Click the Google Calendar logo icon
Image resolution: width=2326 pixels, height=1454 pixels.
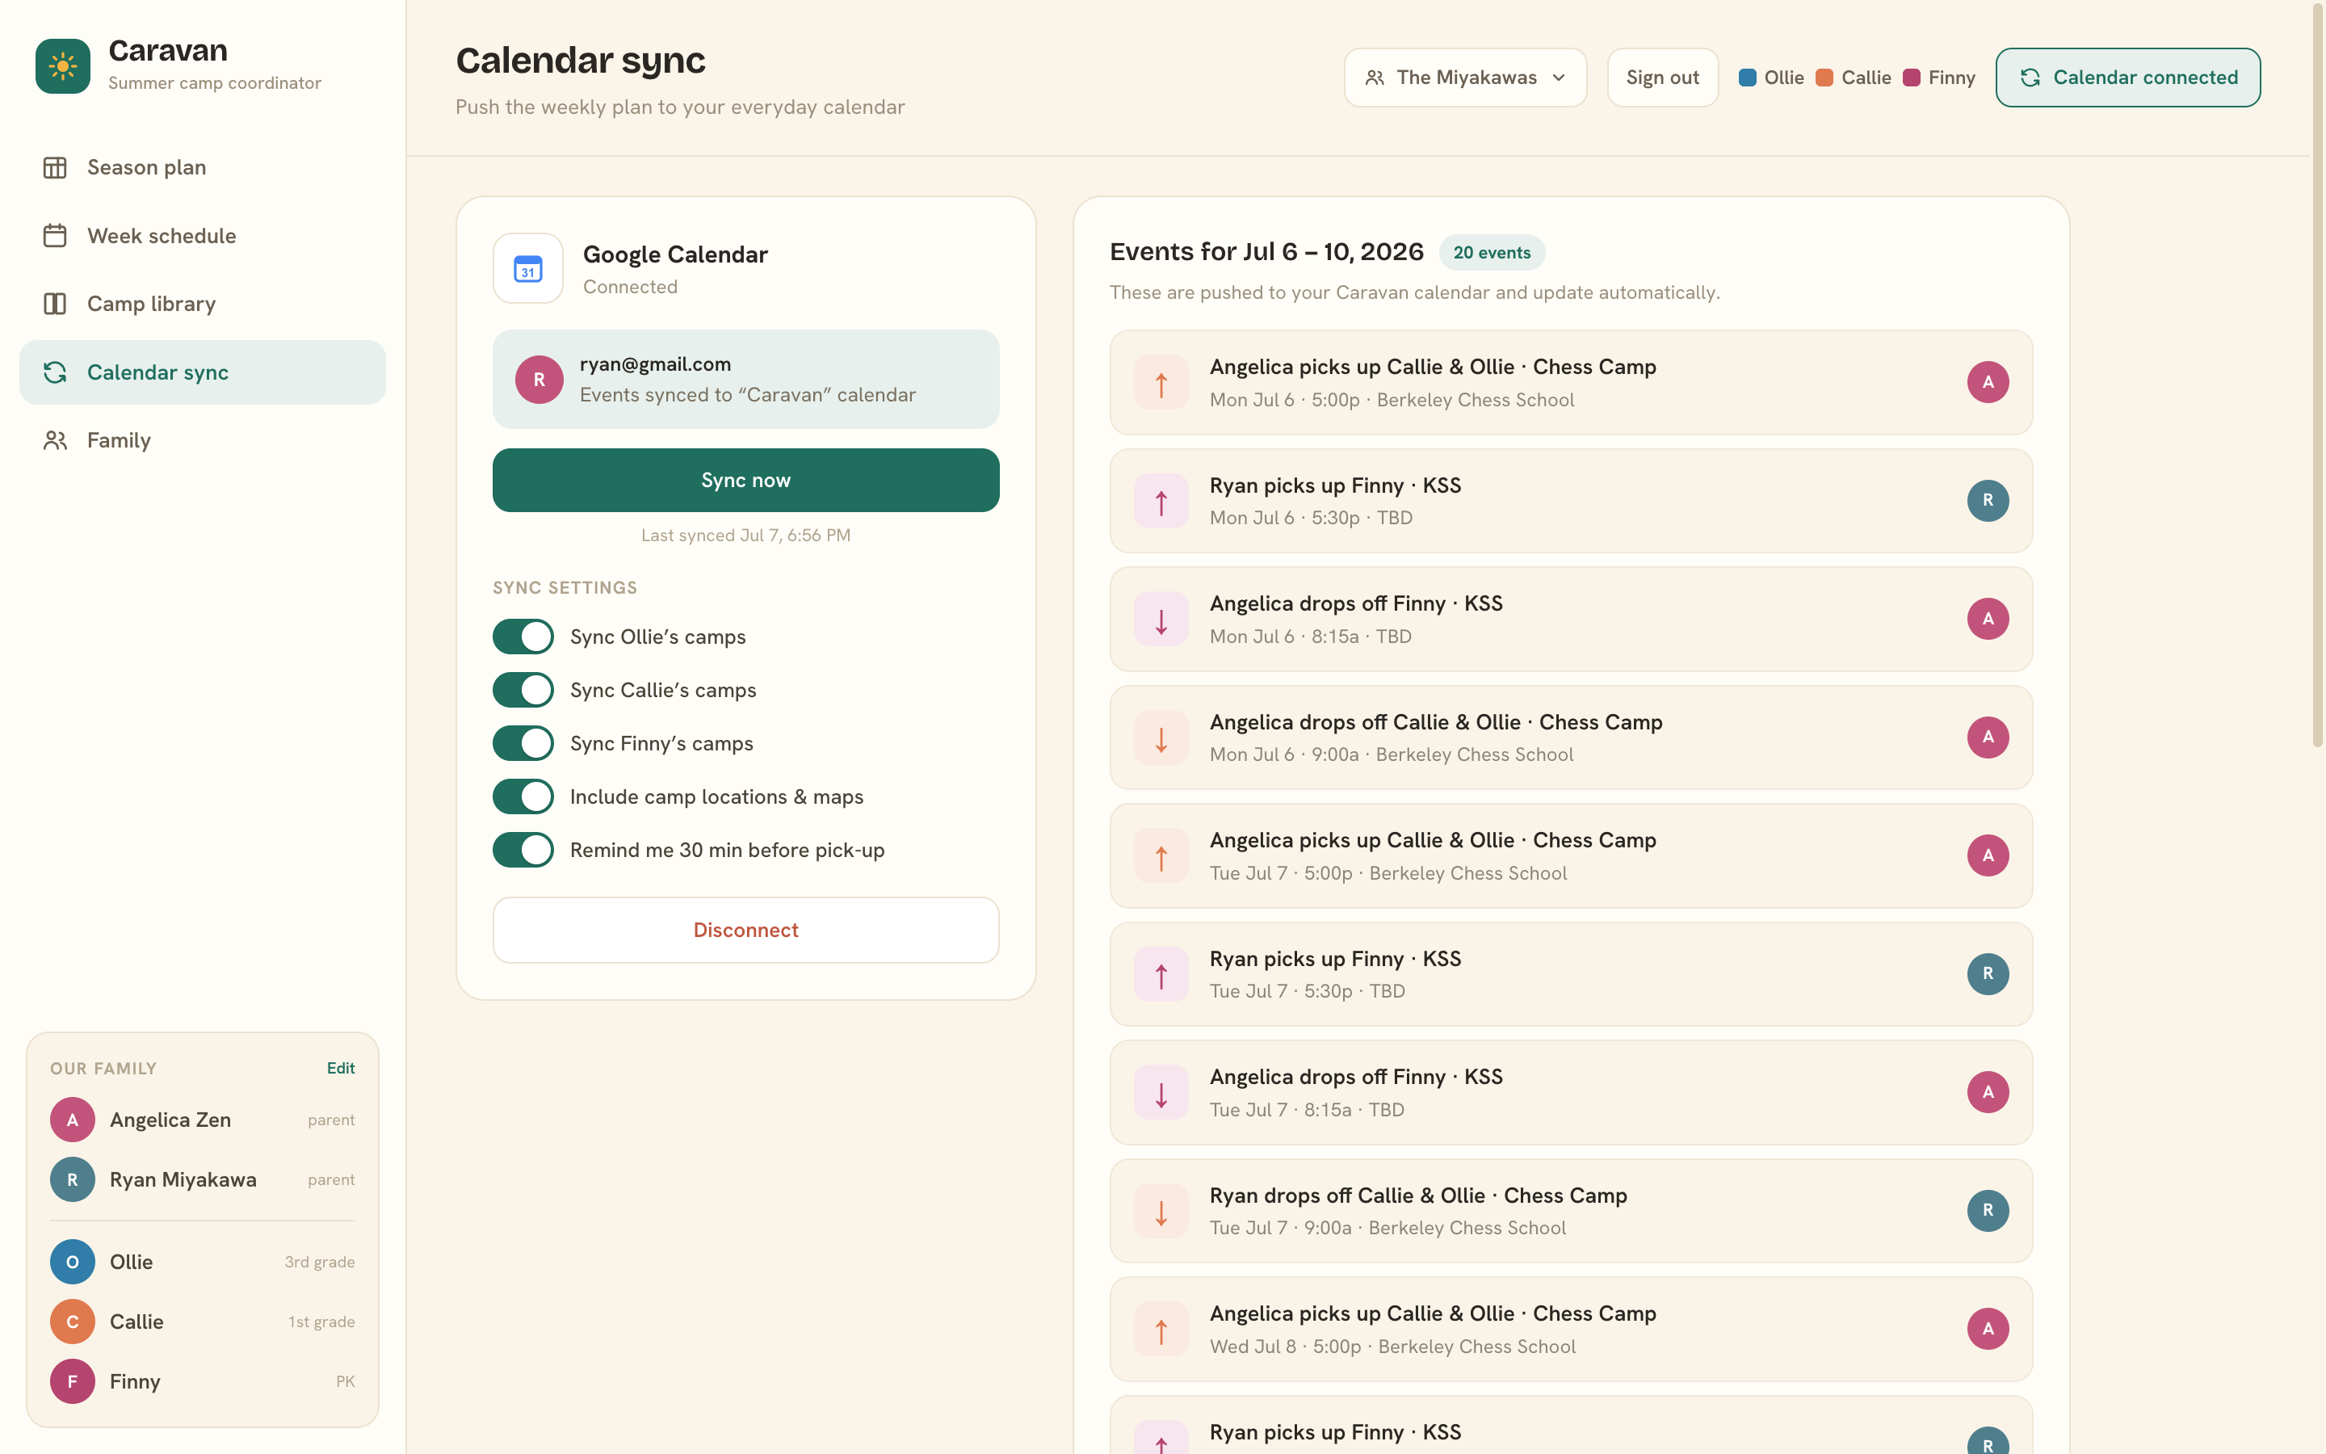[527, 268]
